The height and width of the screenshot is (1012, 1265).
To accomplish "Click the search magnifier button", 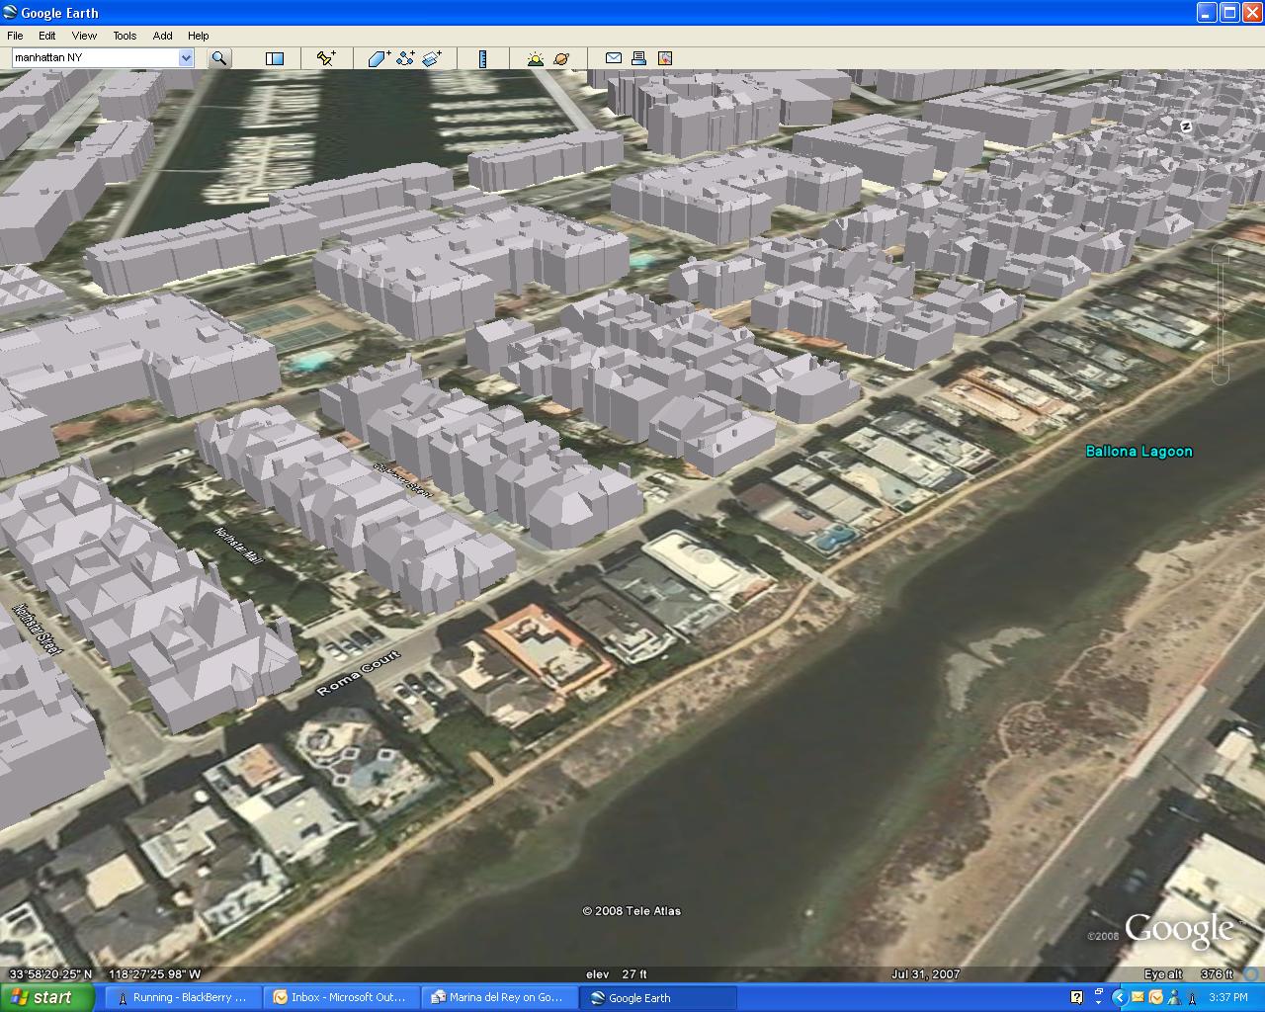I will [x=219, y=58].
